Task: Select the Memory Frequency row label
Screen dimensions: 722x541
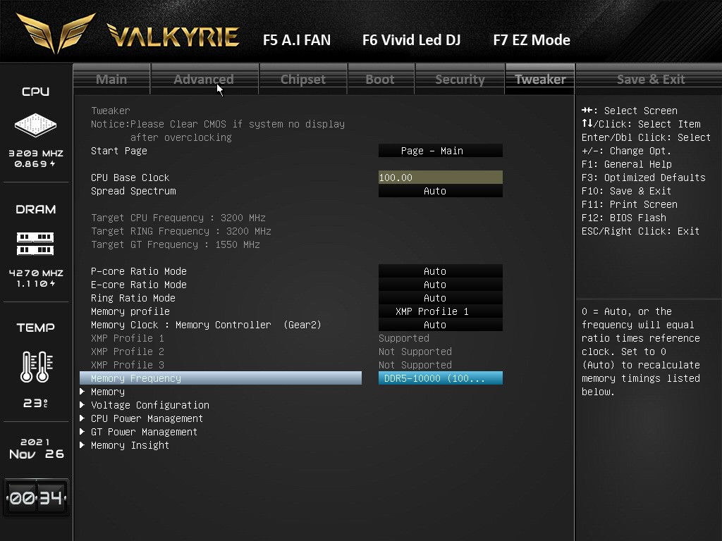Action: 221,378
